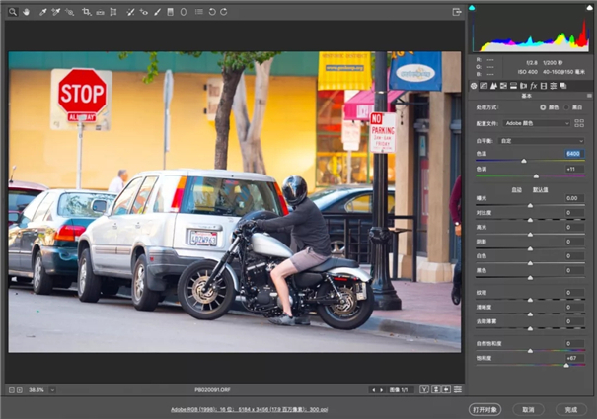Rotate the image counterclockwise
The height and width of the screenshot is (419, 597).
pos(212,12)
